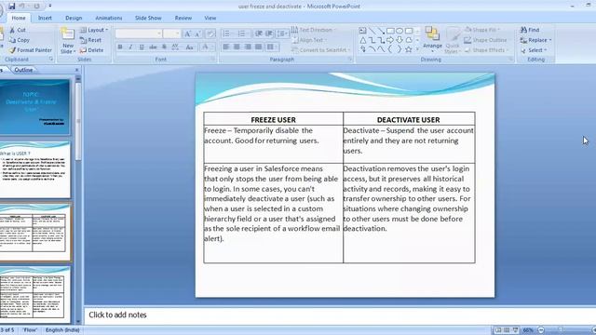Screen dimensions: 596x335
Task: Insert a New Slide
Action: click(68, 40)
